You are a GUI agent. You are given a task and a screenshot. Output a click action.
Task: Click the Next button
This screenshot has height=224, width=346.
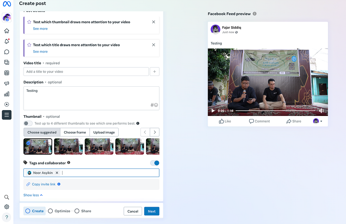click(x=152, y=211)
